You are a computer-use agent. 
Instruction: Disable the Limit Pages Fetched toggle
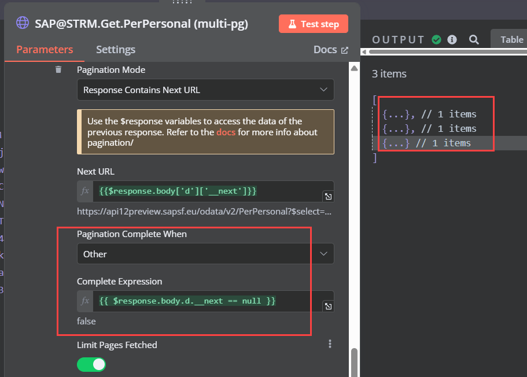(x=91, y=364)
